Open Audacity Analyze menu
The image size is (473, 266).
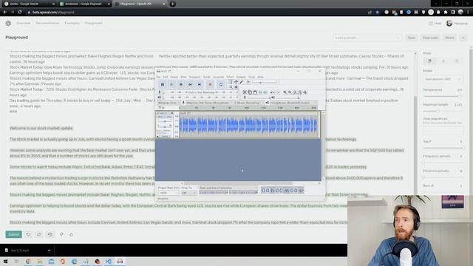[241, 77]
